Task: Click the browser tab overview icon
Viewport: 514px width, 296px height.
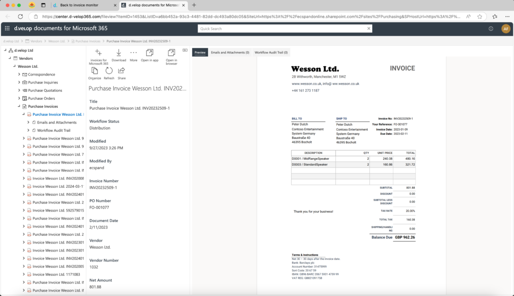Action: pyautogui.click(x=43, y=5)
